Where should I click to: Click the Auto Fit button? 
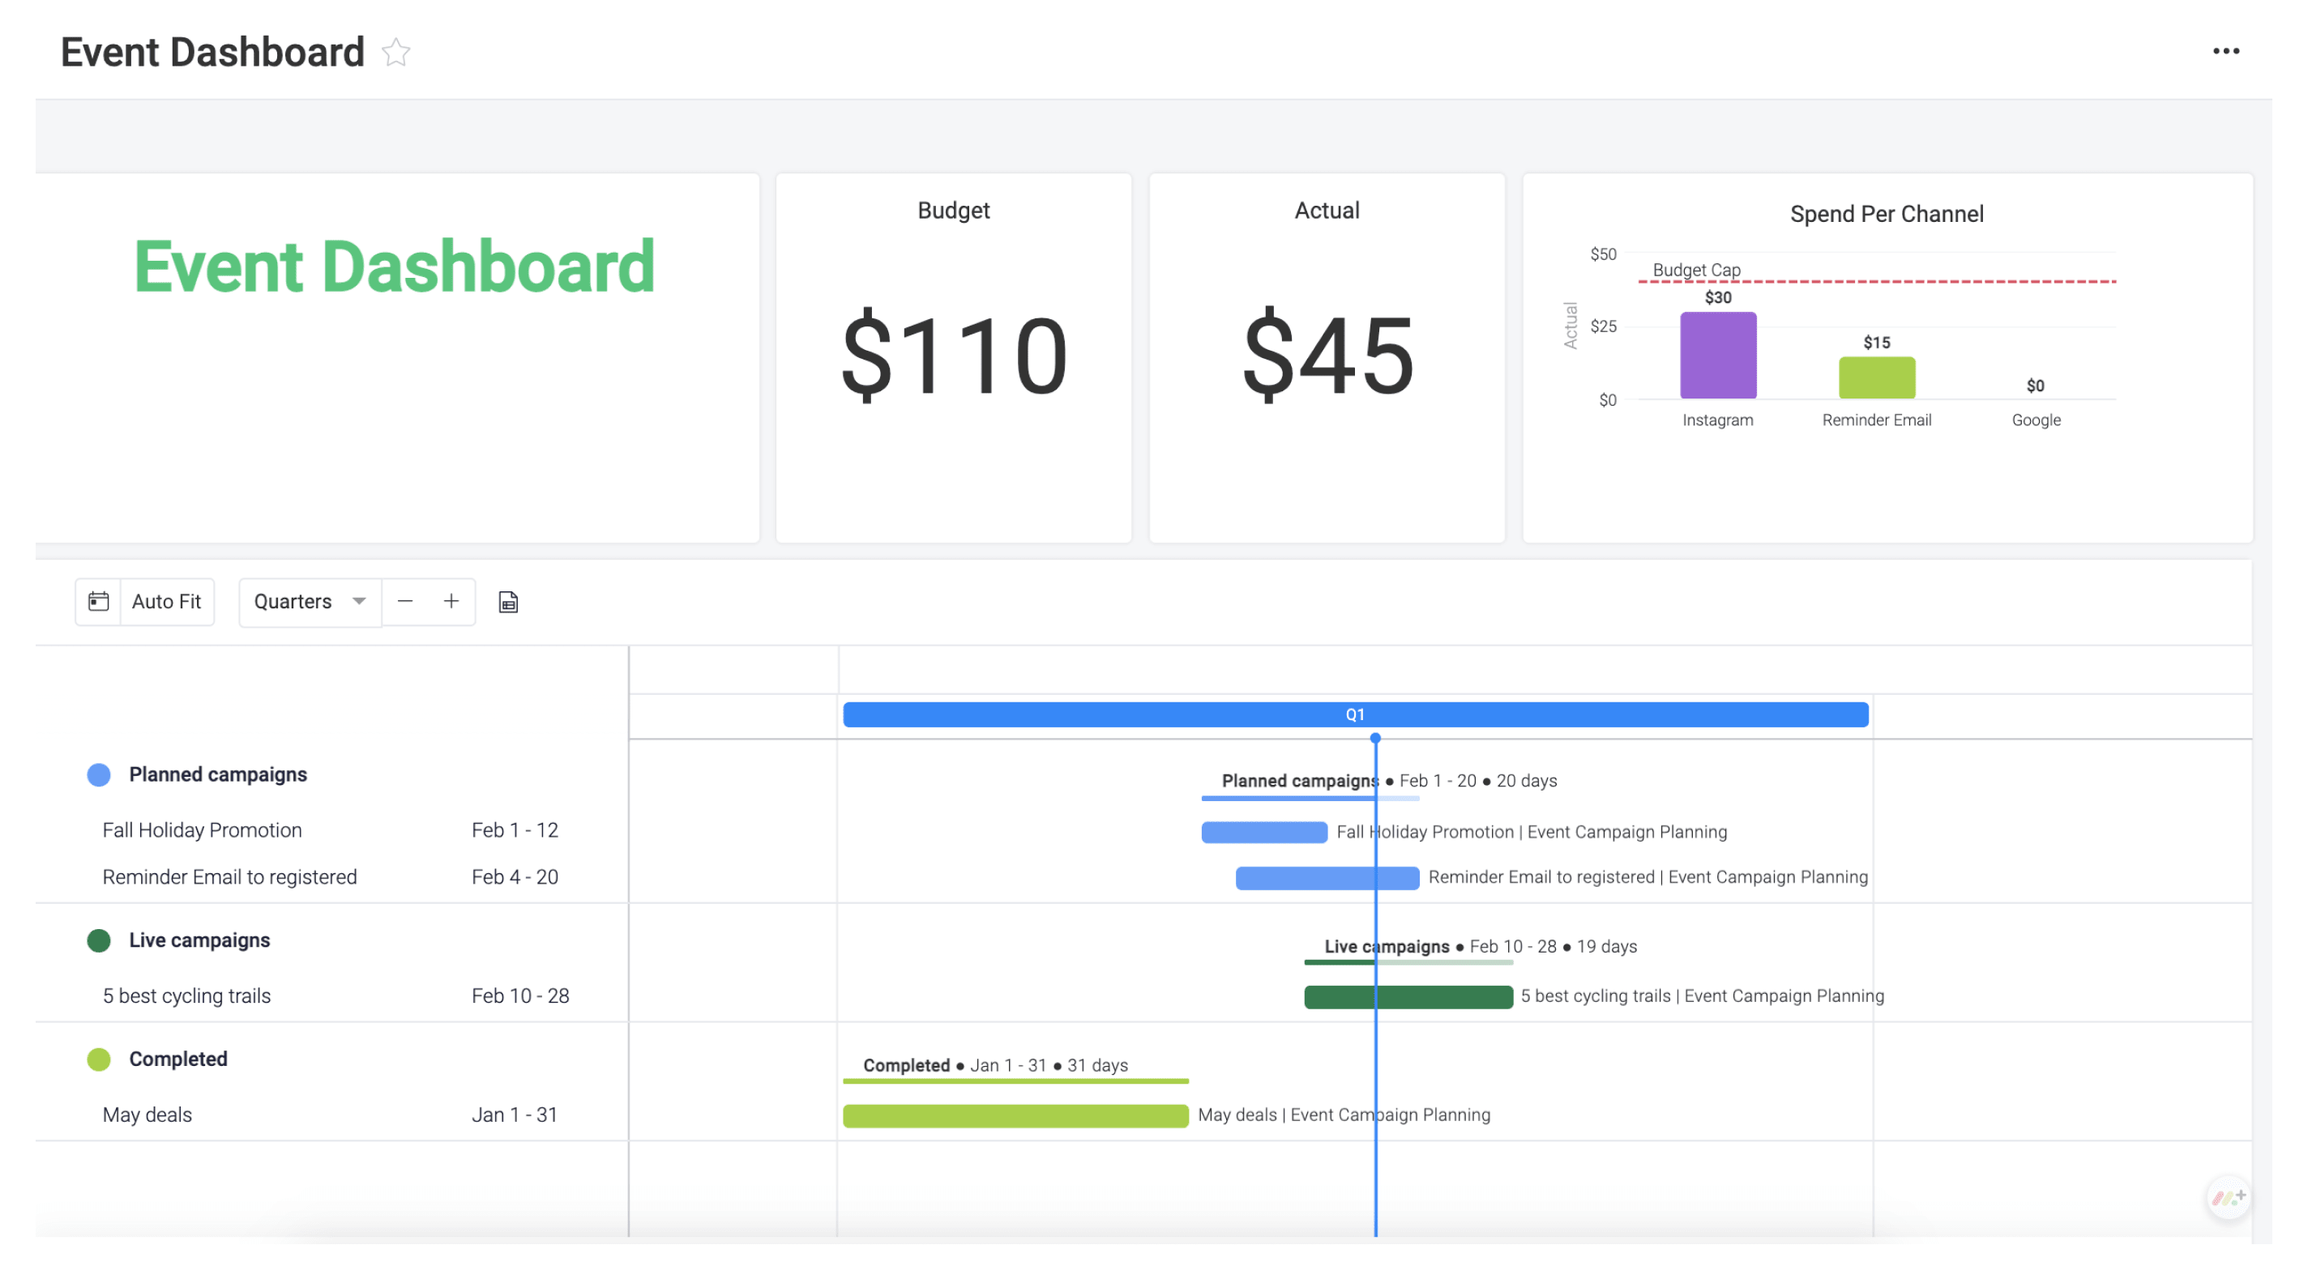[166, 601]
